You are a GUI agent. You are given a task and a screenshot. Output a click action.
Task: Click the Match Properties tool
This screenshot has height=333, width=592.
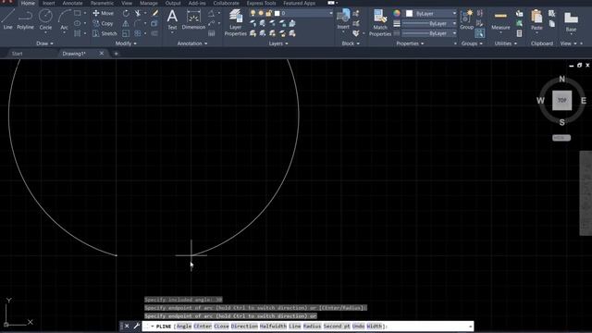(380, 22)
